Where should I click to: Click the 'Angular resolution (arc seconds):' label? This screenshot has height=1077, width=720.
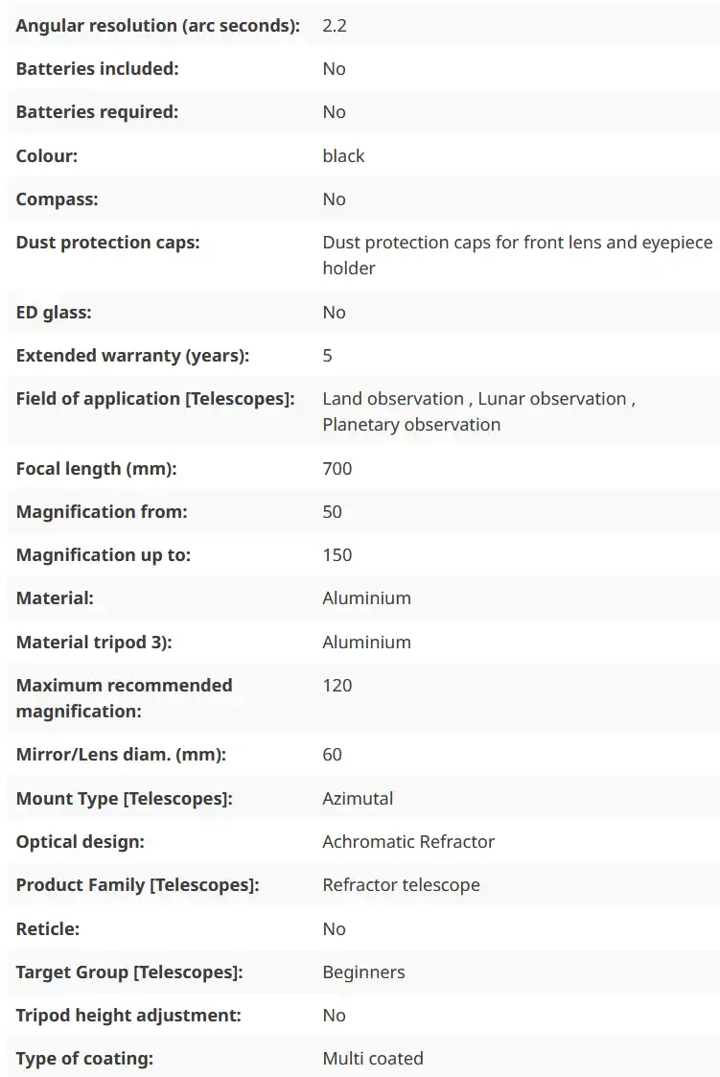click(157, 26)
